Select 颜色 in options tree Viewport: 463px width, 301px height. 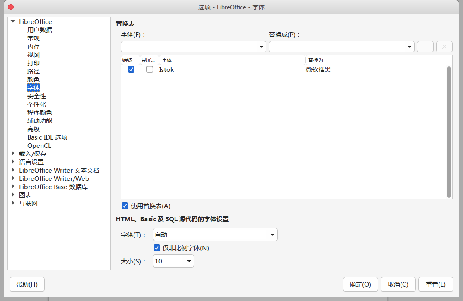(34, 80)
